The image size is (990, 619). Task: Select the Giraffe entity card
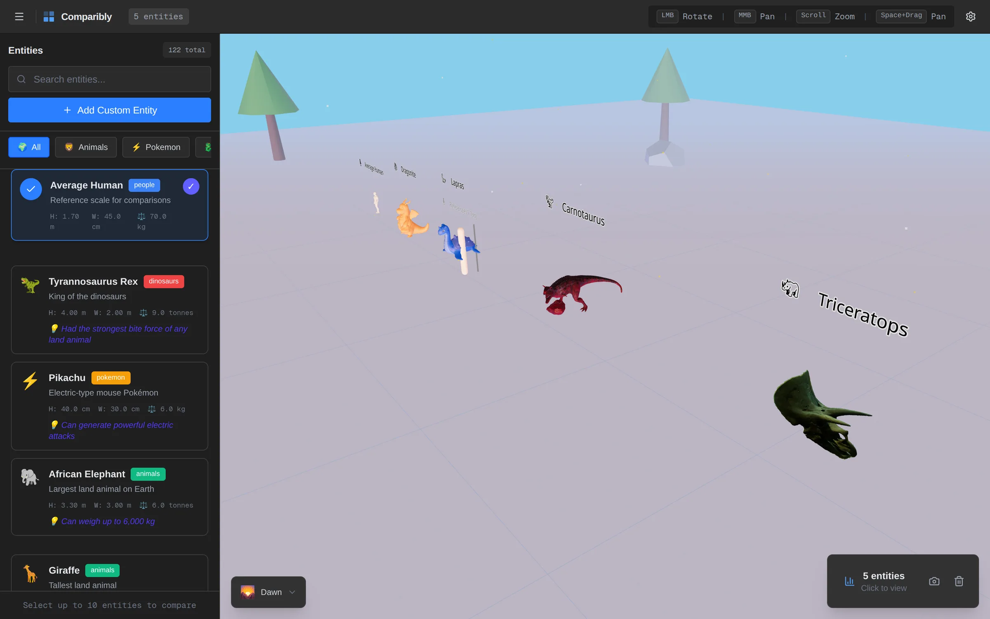[x=109, y=573]
